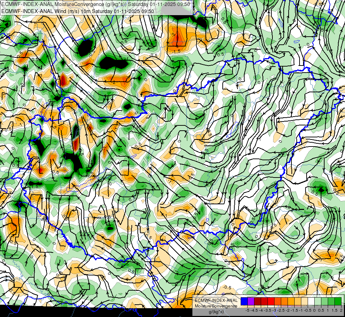Image resolution: width=345 pixels, height=317 pixels.
Task: Click the legend's g/(kg*s) unit label
Action: pyautogui.click(x=216, y=312)
